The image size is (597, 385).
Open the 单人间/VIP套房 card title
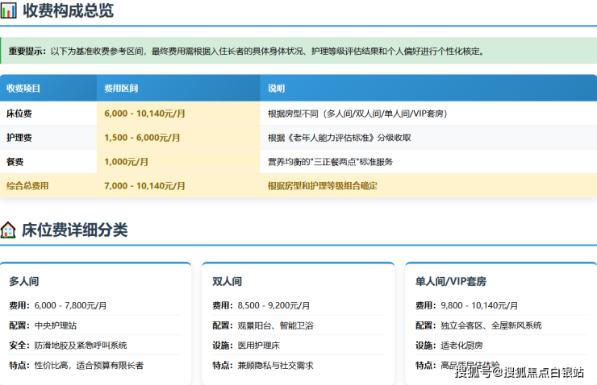[x=450, y=282]
